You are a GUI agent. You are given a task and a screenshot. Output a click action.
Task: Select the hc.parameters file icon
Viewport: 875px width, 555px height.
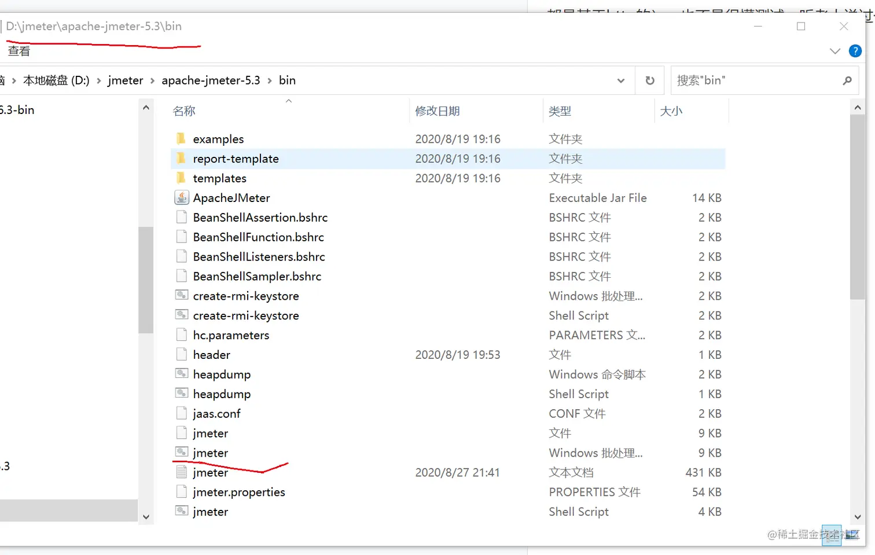[182, 335]
